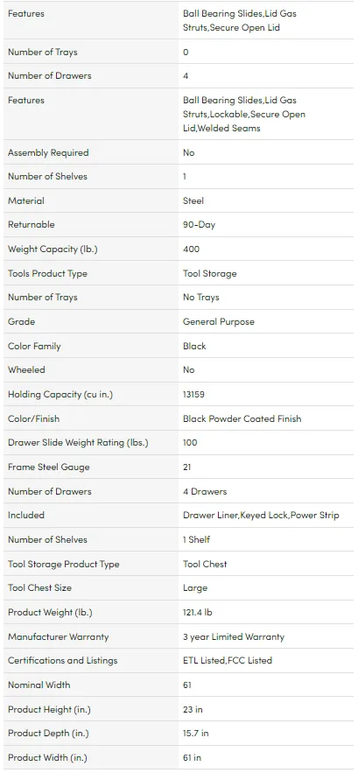Screen dimensions: 358x773
Task: Click the Tool Chest Size label
Action: click(x=40, y=587)
